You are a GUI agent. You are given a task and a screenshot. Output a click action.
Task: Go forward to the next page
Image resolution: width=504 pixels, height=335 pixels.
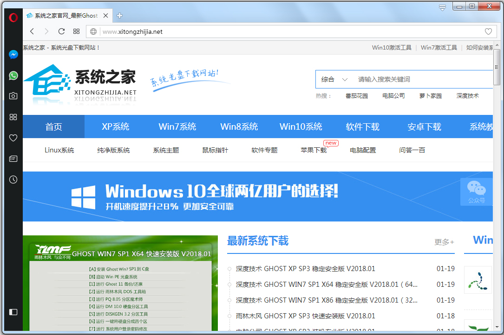[46, 32]
